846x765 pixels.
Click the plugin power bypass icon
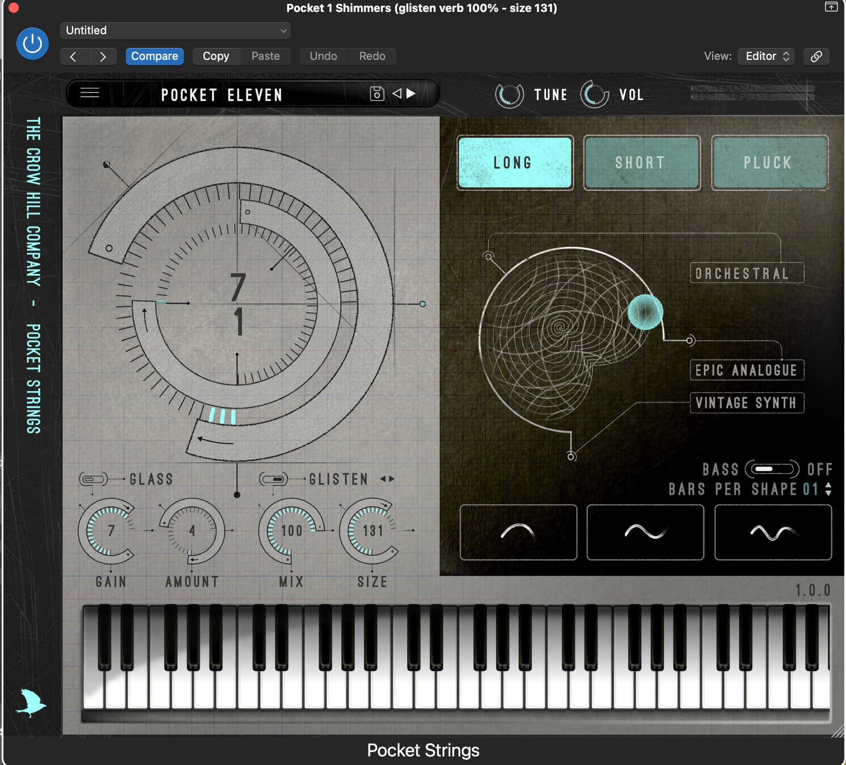click(32, 44)
